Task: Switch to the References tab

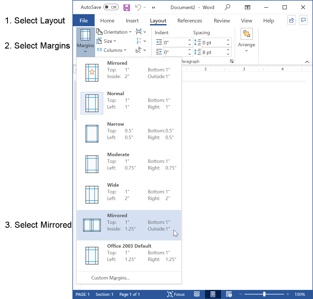Action: (x=190, y=21)
